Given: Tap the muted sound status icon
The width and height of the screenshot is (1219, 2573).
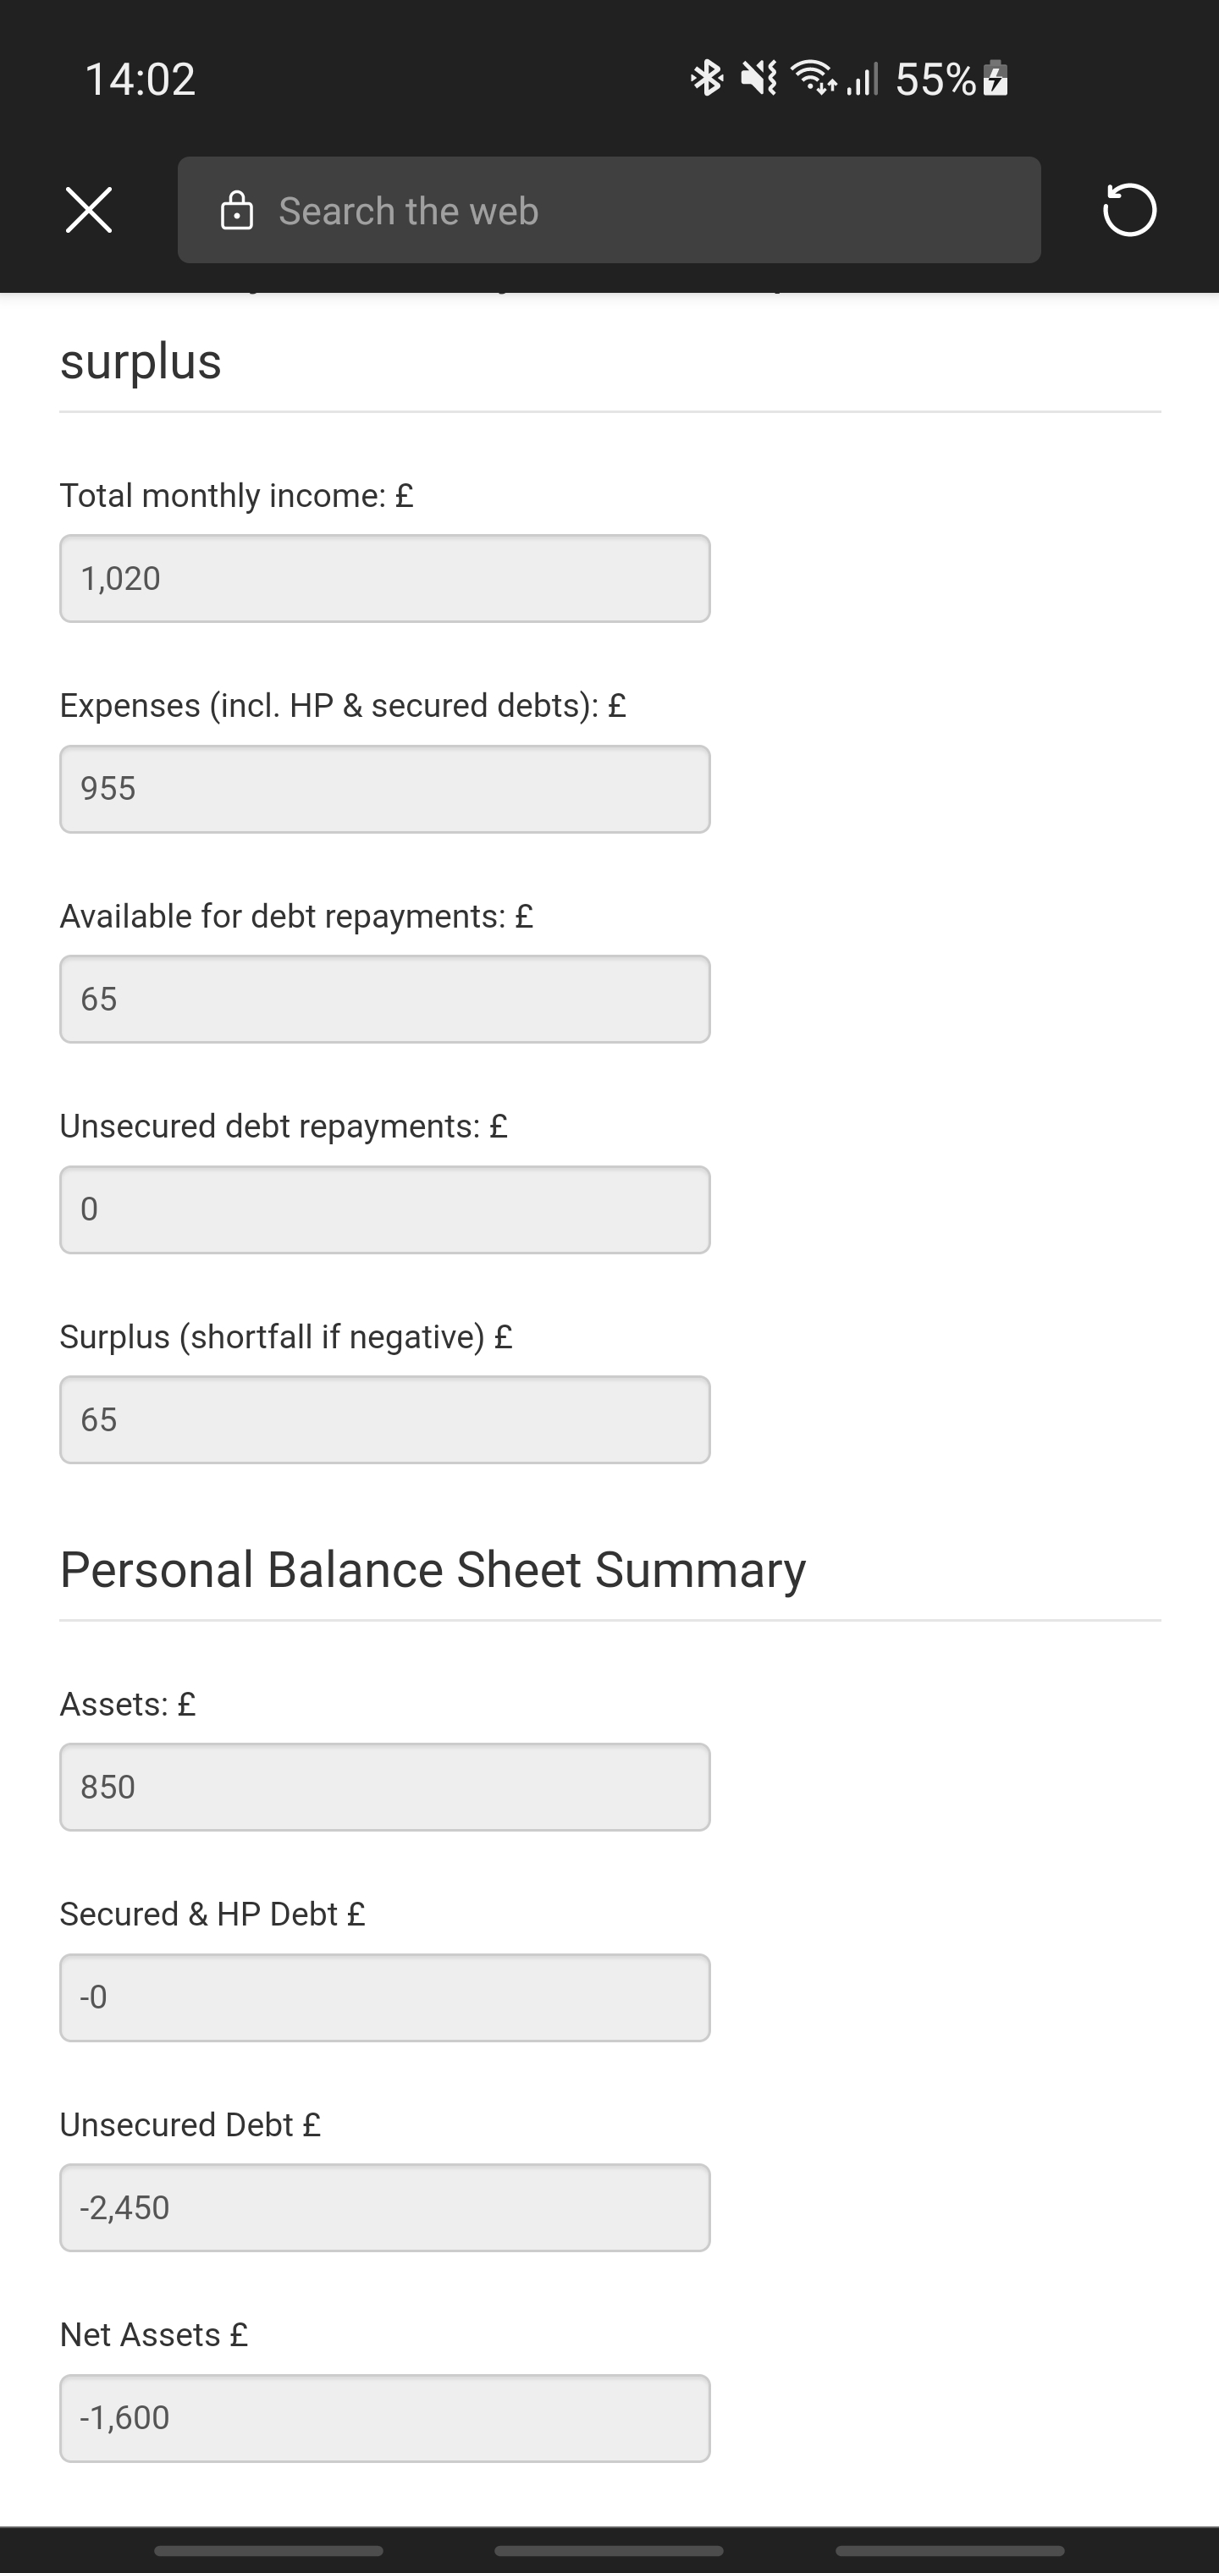Looking at the screenshot, I should tap(759, 78).
